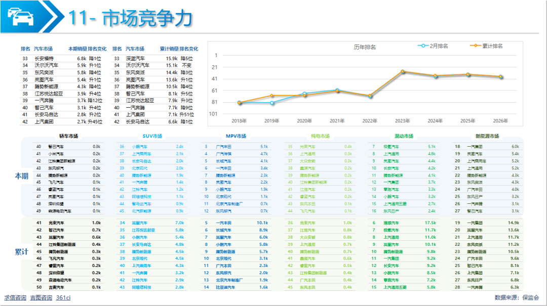Click the 累计销量 column header
Image resolution: width=547 pixels, height=306 pixels.
pyautogui.click(x=169, y=49)
